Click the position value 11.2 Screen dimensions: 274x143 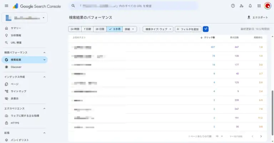260,118
